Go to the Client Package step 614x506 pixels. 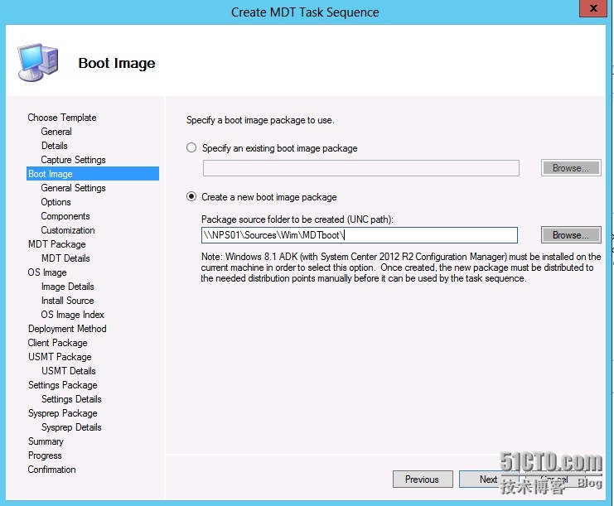(57, 343)
